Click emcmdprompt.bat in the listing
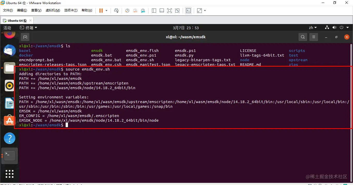This screenshot has height=185, width=353. click(x=36, y=60)
